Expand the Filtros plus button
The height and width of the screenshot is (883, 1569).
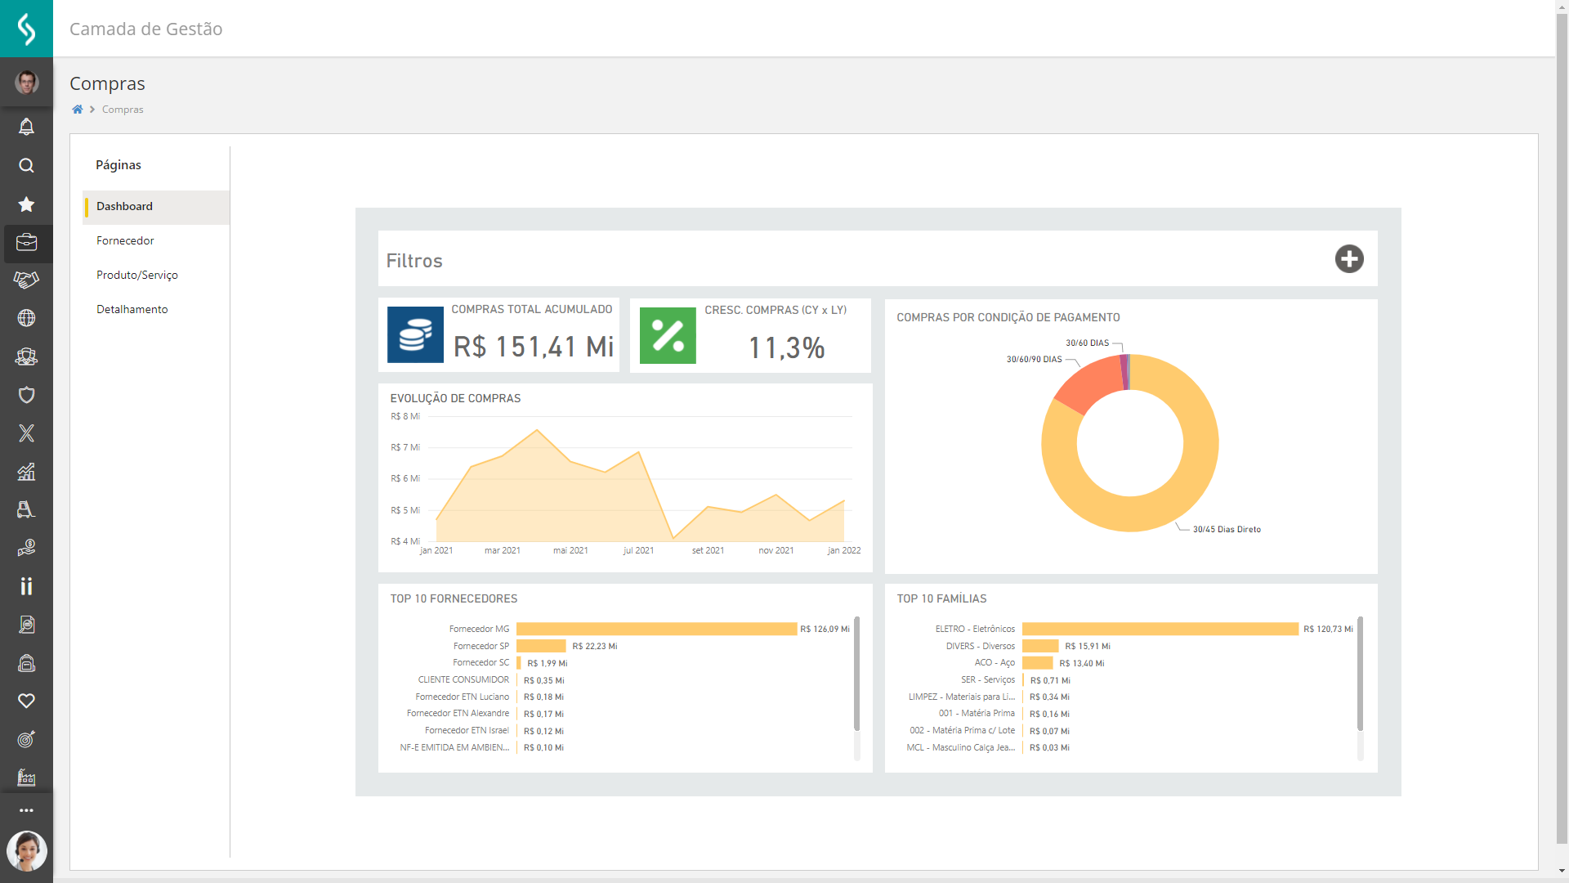(x=1349, y=259)
